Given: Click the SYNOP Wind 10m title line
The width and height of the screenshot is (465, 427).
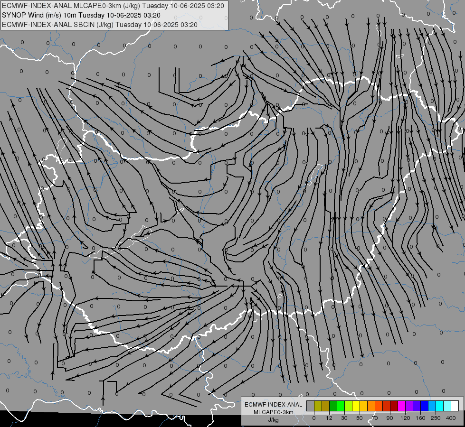Looking at the screenshot, I should click(x=81, y=15).
